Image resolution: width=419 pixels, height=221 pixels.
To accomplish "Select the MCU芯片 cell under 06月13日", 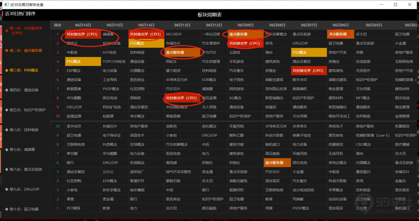I will click(x=173, y=34).
